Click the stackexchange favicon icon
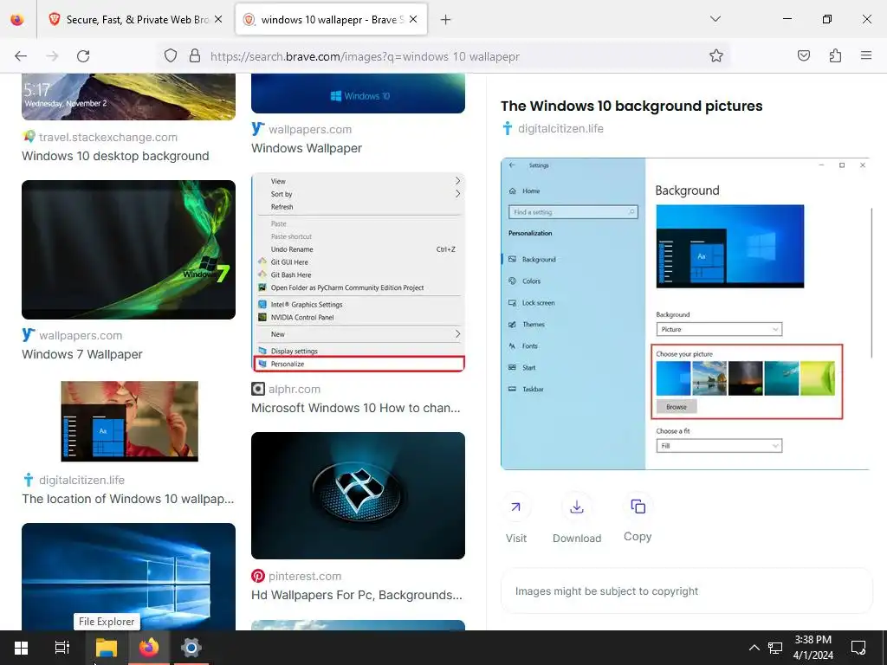Viewport: 887px width, 665px height. [x=29, y=137]
